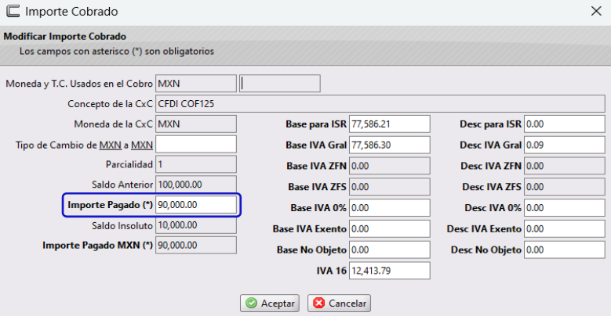The height and width of the screenshot is (316, 611).
Task: Click the "Modificar Importe Cobrado" heading
Action: tap(64, 37)
